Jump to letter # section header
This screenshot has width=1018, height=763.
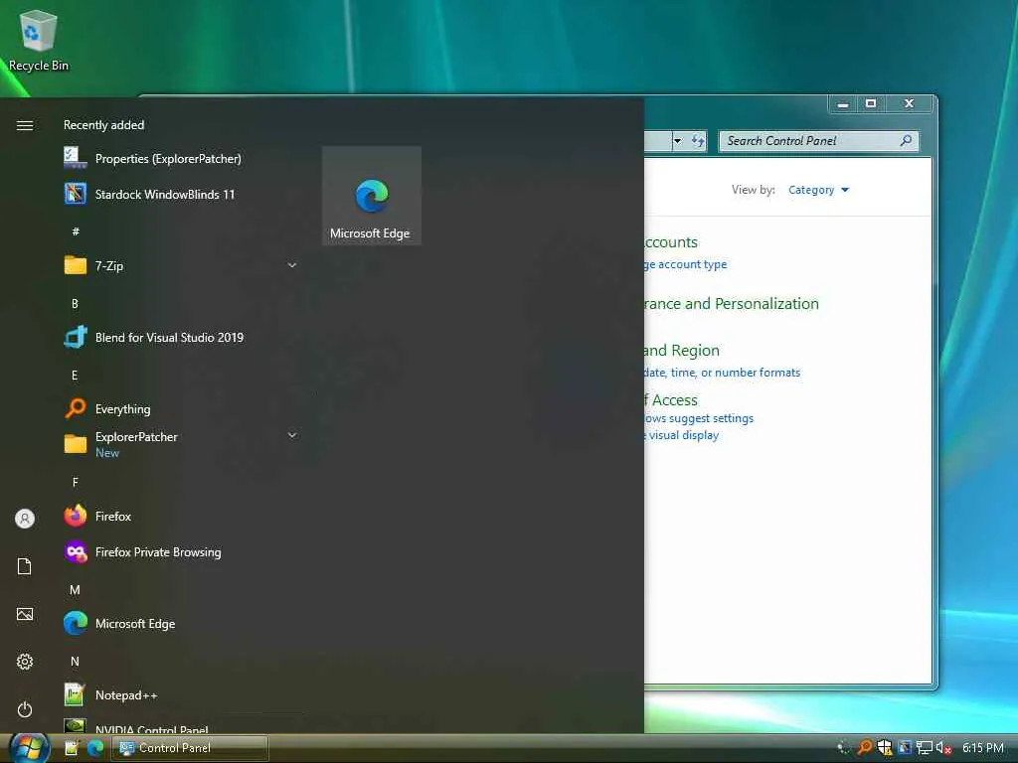[x=76, y=231]
